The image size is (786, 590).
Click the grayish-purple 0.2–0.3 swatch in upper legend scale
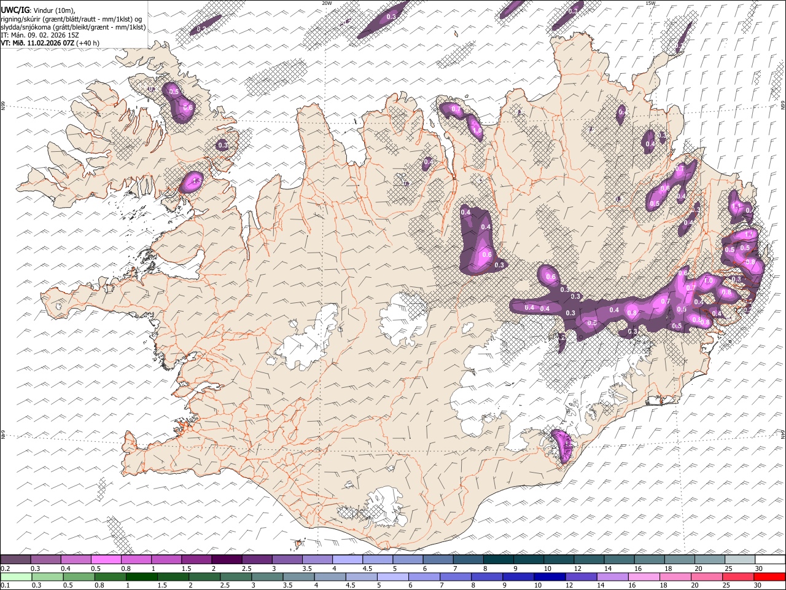point(15,559)
